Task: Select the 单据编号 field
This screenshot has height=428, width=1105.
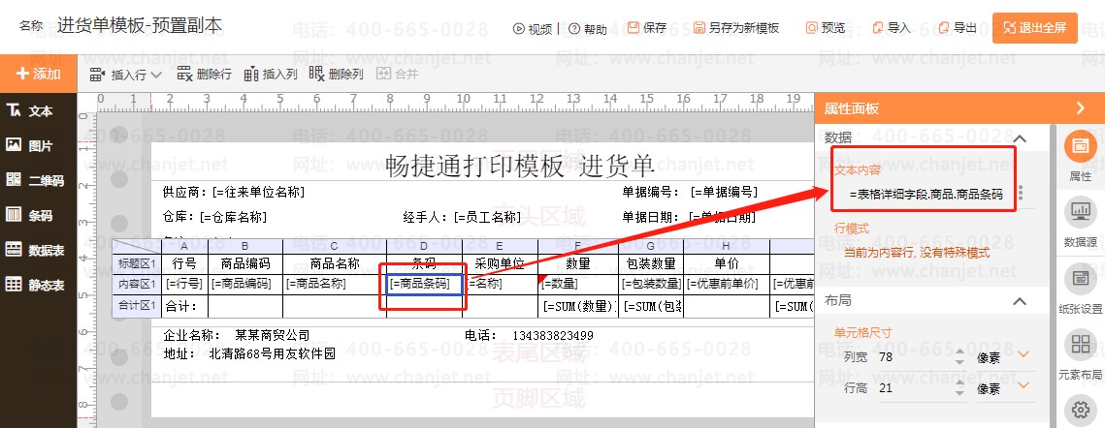Action: click(x=690, y=192)
